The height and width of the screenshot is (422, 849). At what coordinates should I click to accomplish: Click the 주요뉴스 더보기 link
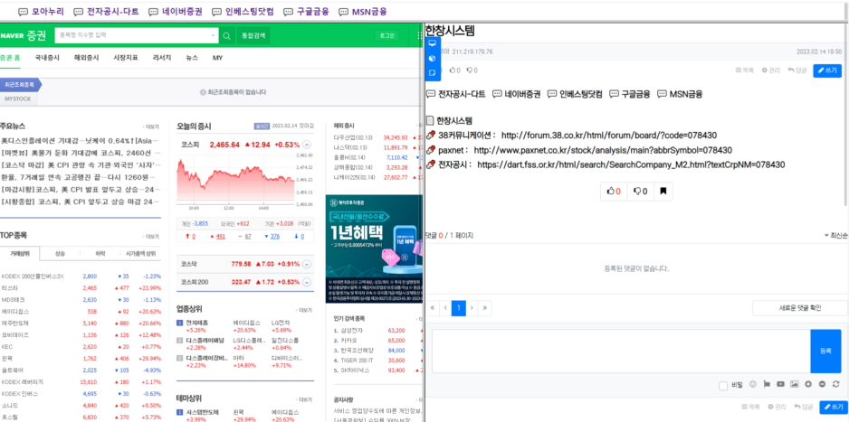click(153, 127)
